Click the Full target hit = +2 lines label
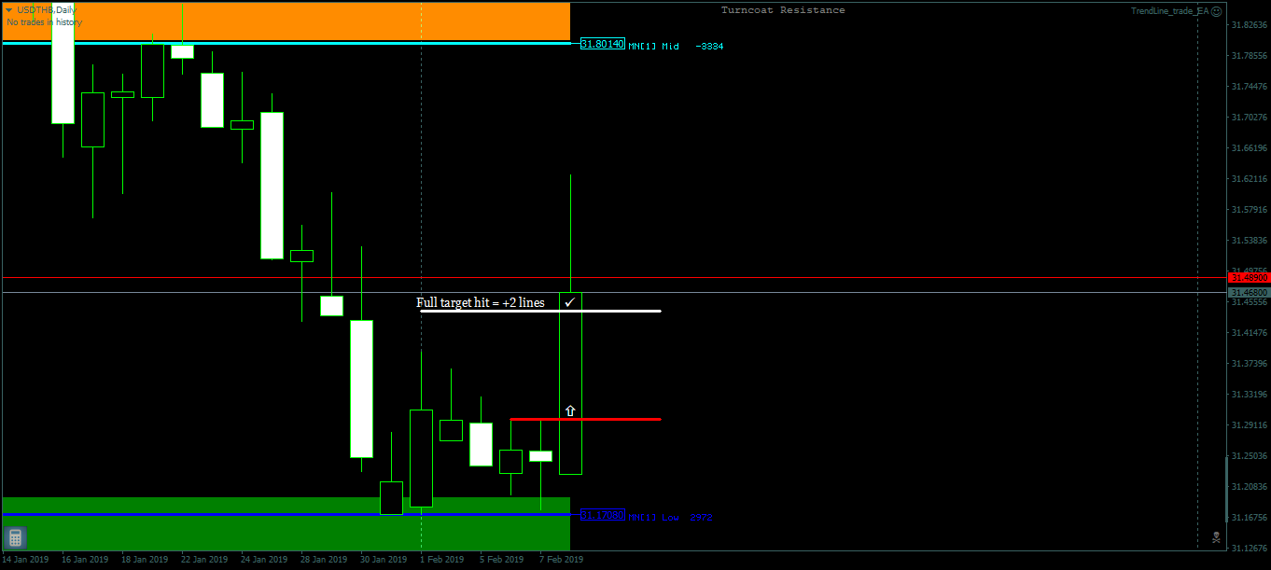This screenshot has width=1271, height=570. pos(480,302)
